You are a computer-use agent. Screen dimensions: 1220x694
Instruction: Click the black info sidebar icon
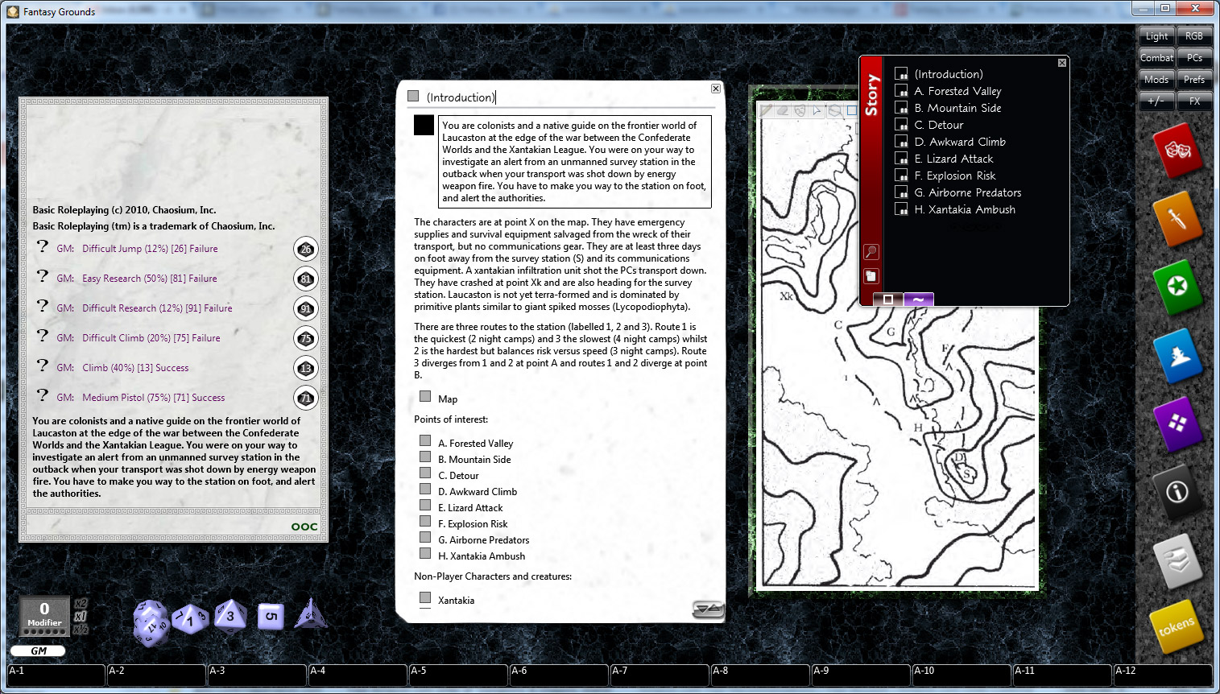[1177, 493]
